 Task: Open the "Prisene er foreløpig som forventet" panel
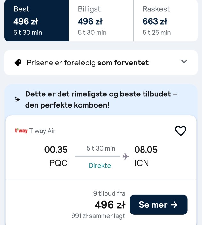(x=101, y=63)
